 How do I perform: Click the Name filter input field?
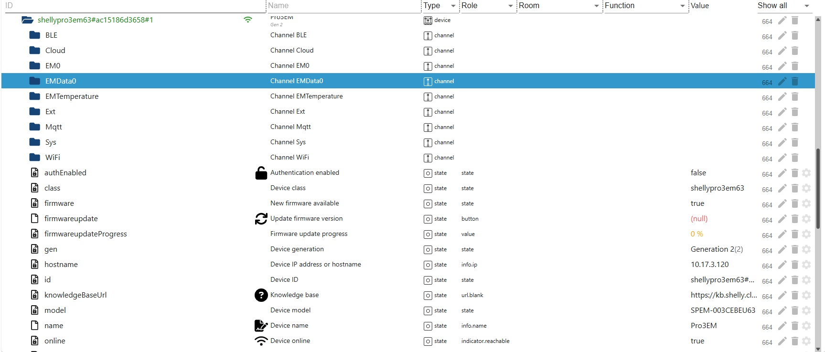click(x=343, y=6)
